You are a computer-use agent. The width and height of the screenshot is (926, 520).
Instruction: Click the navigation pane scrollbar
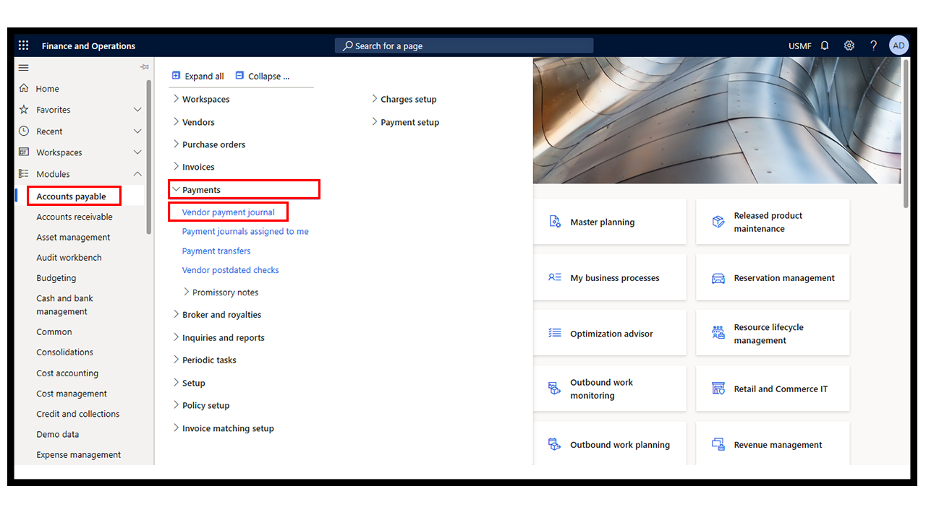(149, 156)
